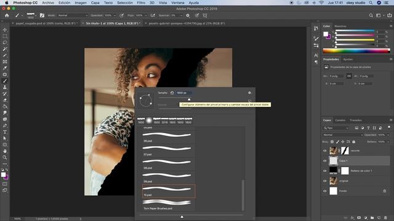Open Flujo dropdown arrow in options bar
This screenshot has height=221, width=394.
point(146,15)
